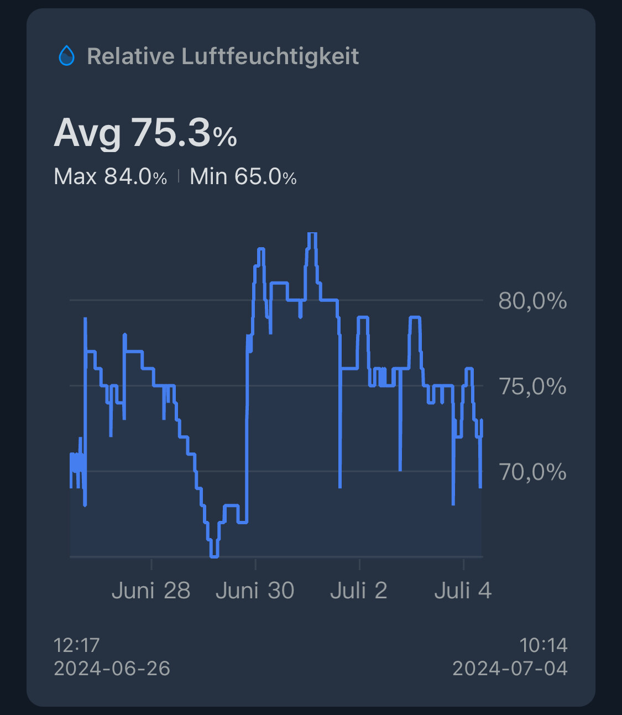Tap the 2024-07-04 end date
622x715 pixels.
point(510,669)
